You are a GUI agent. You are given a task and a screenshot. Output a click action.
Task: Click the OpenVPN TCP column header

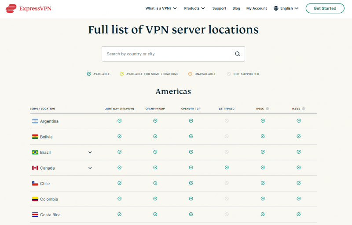pos(191,109)
